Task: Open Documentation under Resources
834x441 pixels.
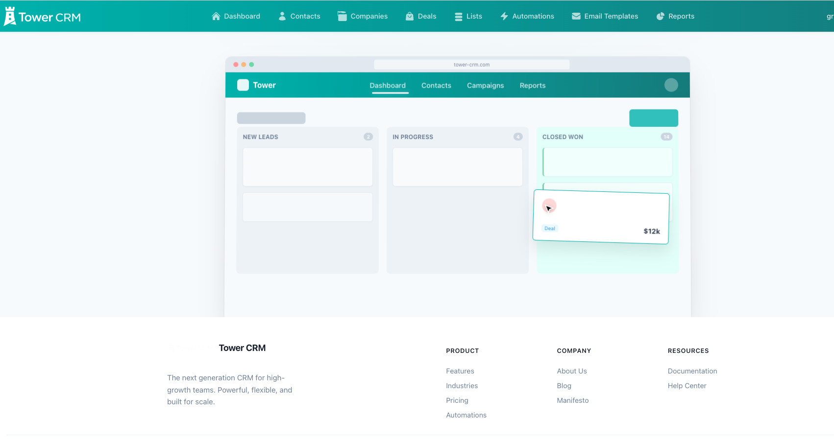Action: [692, 371]
